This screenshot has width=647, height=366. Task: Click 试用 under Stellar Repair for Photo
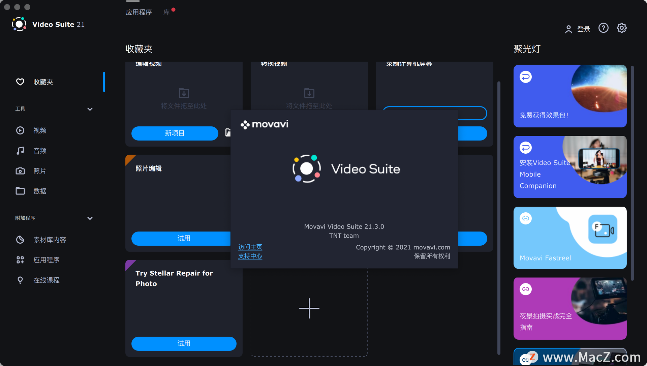(x=184, y=343)
